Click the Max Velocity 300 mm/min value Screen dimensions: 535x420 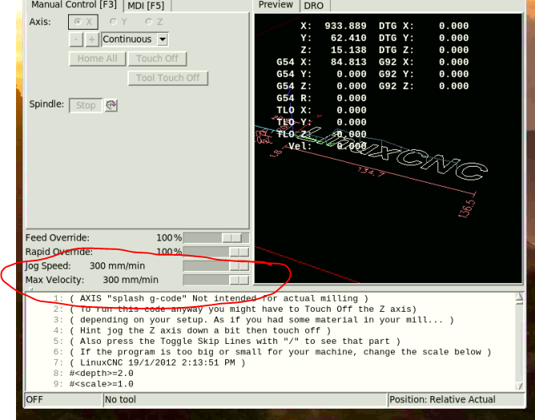[131, 280]
